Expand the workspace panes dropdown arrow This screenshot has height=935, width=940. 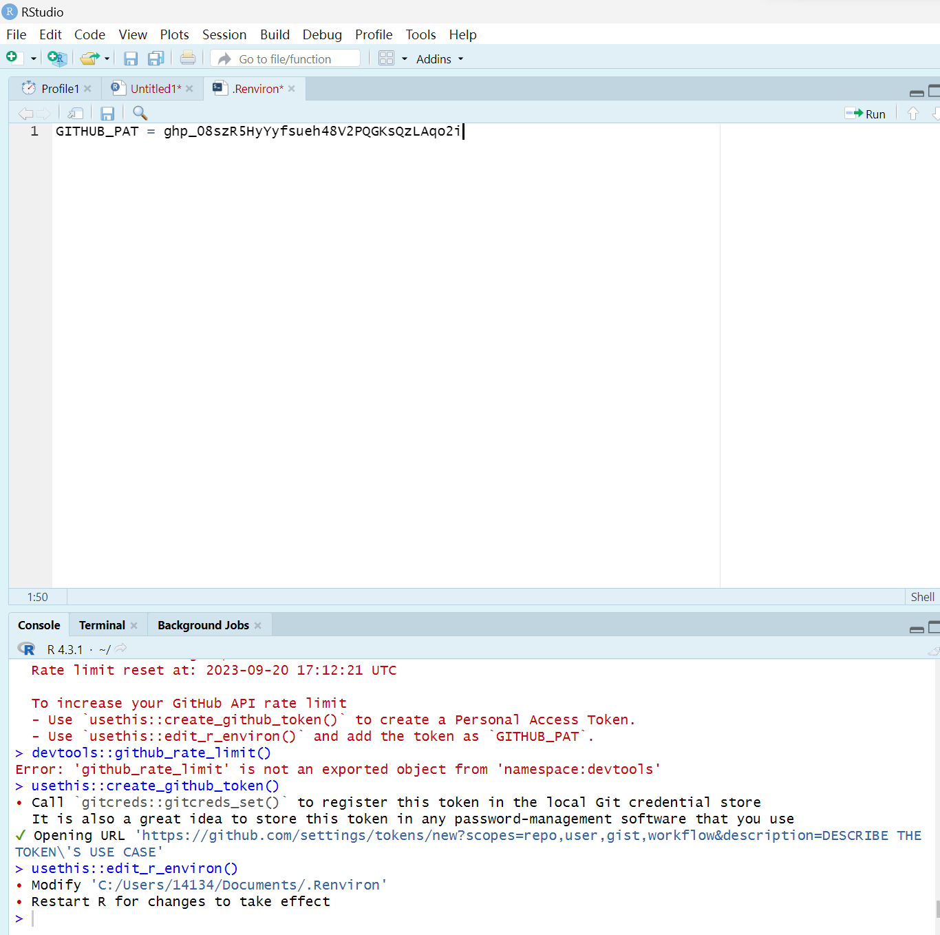point(405,59)
